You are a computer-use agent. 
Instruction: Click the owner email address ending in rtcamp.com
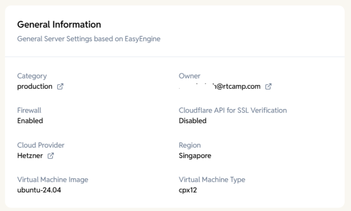click(221, 86)
